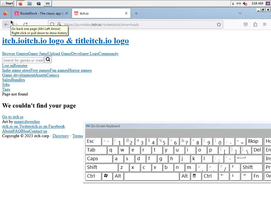Open the Developer Logs link

pos(85,54)
